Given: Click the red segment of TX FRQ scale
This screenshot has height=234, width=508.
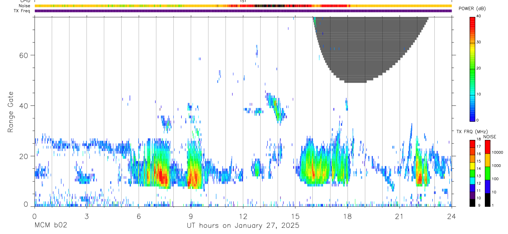Looking at the screenshot, I should tap(472, 144).
